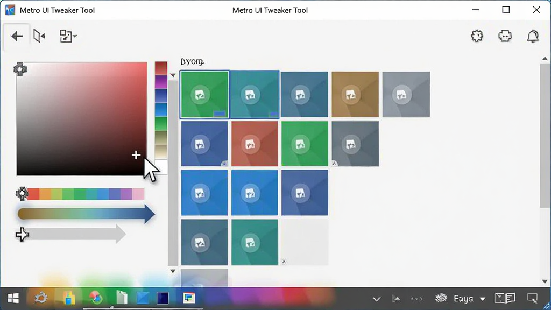This screenshot has width=551, height=310.
Task: Select first bright blue tile in third row
Action: (204, 193)
